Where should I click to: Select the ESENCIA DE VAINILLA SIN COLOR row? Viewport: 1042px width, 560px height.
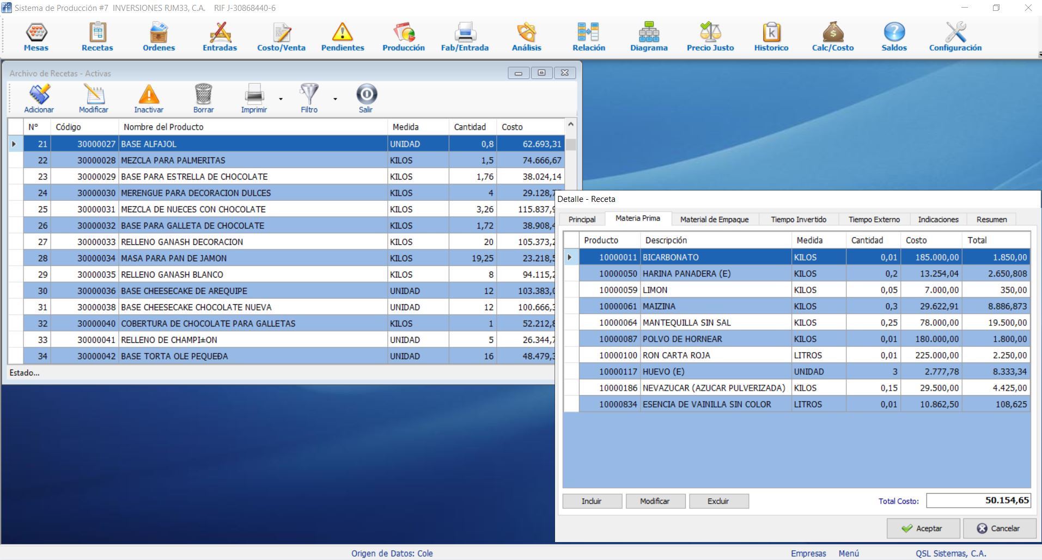[797, 404]
